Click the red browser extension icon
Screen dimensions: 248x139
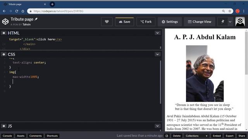(x=238, y=11)
